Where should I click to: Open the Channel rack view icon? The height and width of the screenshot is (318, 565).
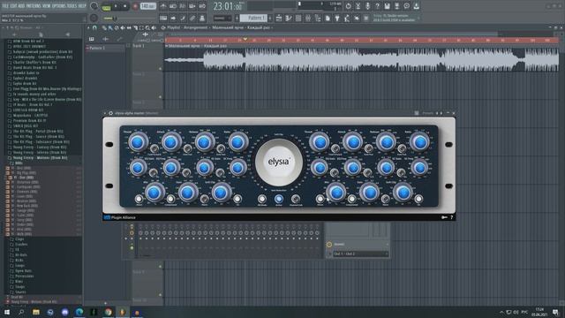click(298, 18)
